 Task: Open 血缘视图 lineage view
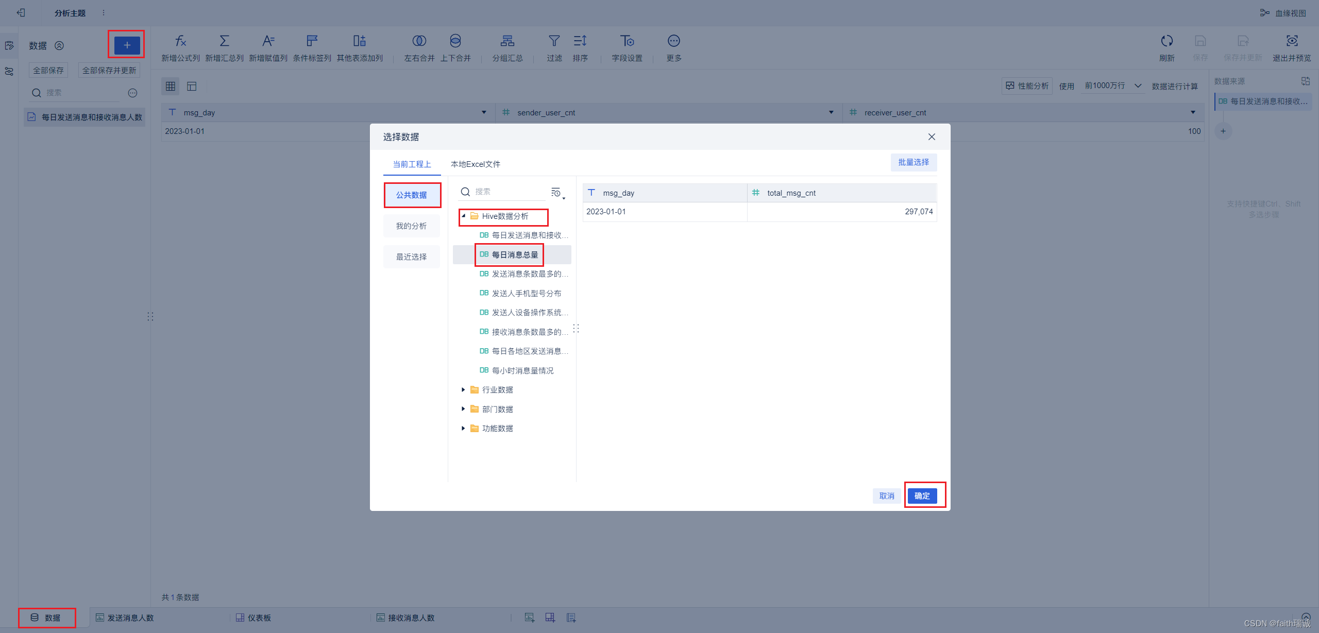[x=1283, y=13]
